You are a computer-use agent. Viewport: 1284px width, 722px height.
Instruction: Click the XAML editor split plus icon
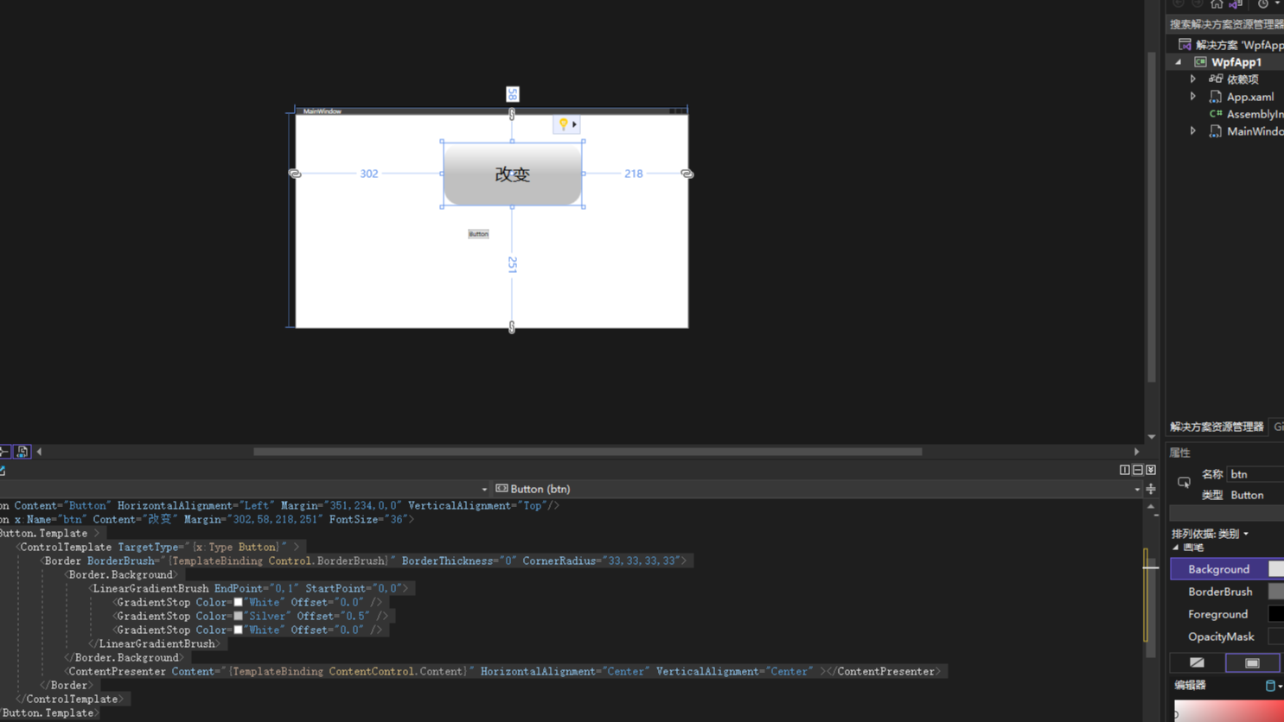1151,489
